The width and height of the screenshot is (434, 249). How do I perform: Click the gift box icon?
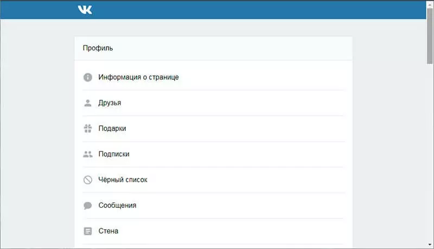(x=88, y=129)
